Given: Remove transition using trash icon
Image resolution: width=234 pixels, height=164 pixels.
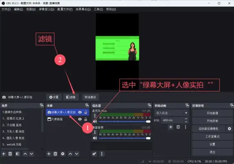Looking at the screenshot, I should (178, 127).
